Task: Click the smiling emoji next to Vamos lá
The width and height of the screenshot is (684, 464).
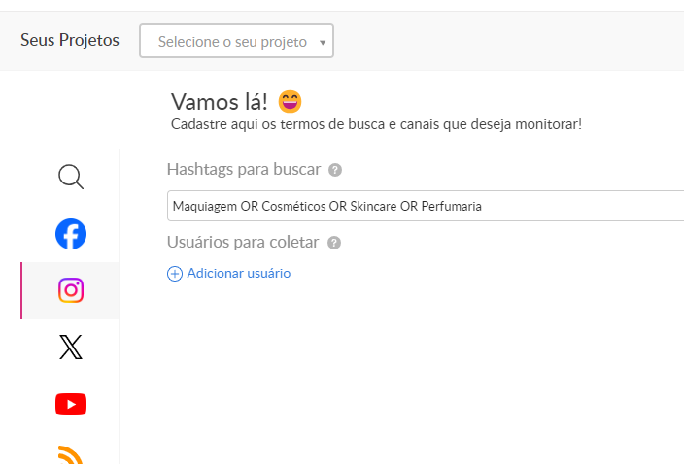Action: point(290,101)
